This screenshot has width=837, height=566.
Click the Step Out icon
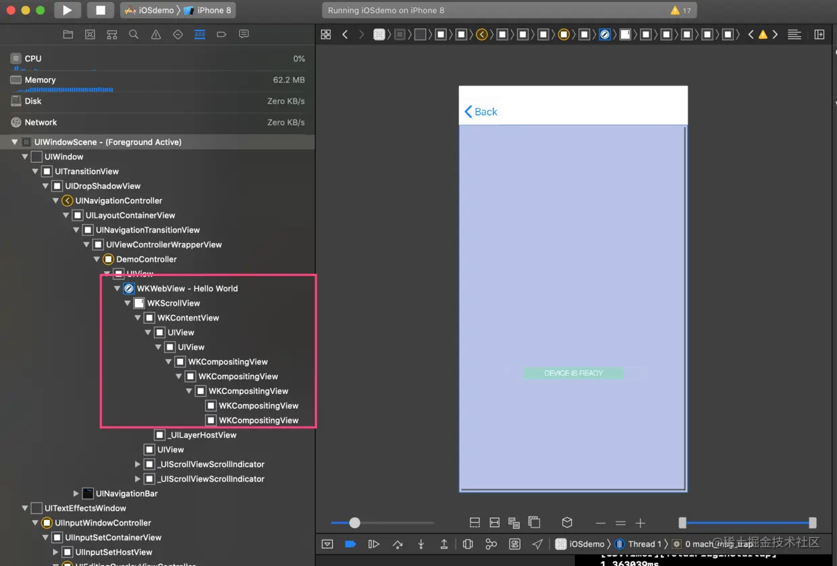[x=444, y=544]
